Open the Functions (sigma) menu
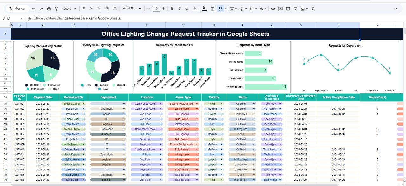 coord(312,9)
